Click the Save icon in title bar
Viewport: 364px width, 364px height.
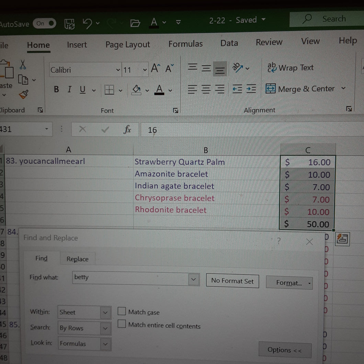point(69,24)
